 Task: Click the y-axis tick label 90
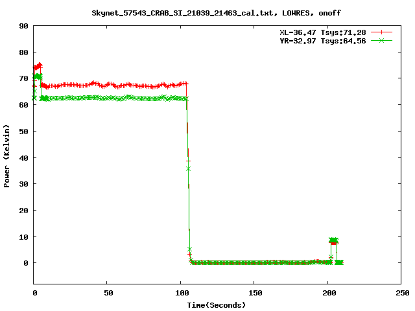point(23,26)
